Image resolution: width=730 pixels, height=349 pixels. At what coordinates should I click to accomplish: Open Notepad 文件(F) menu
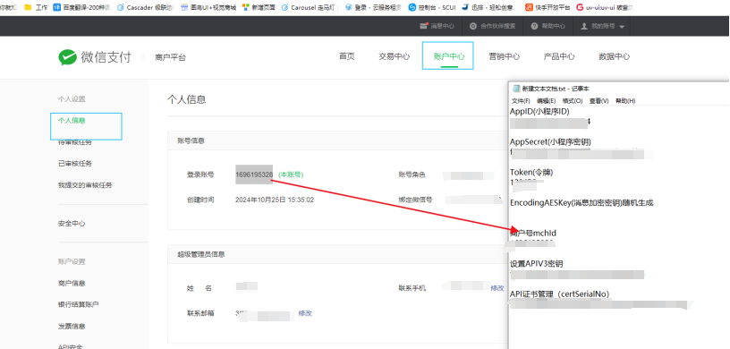tap(521, 100)
